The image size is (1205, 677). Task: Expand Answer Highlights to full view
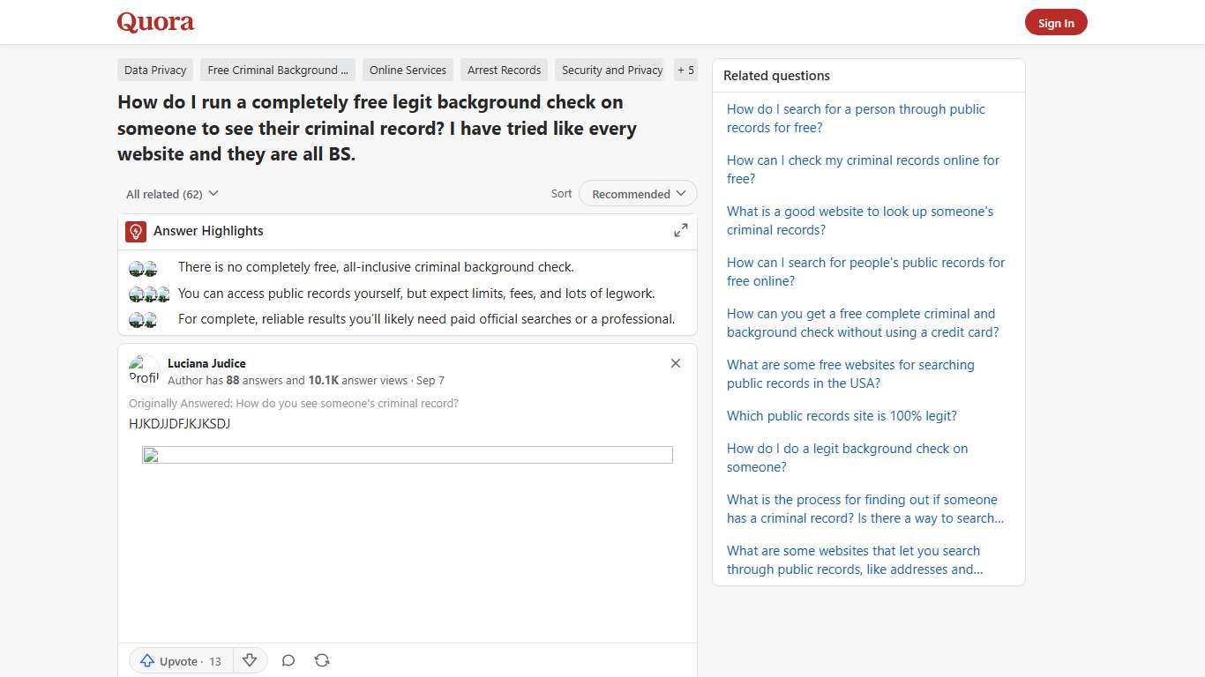[680, 230]
